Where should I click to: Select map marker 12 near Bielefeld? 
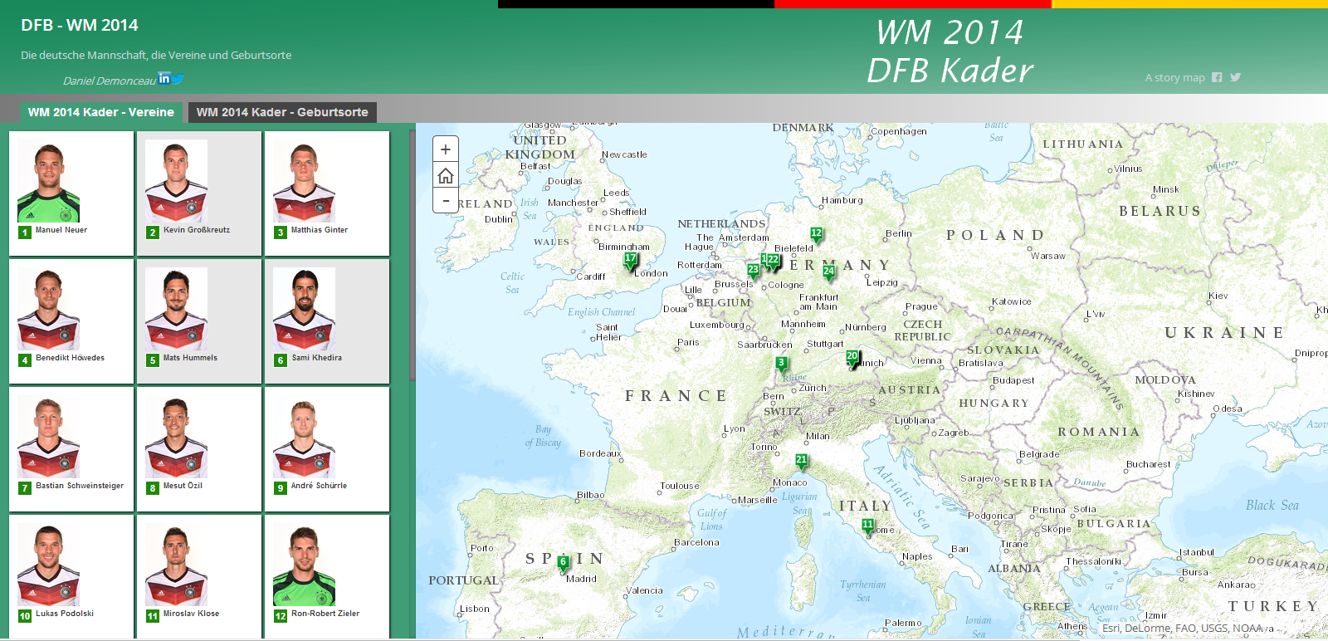(817, 235)
